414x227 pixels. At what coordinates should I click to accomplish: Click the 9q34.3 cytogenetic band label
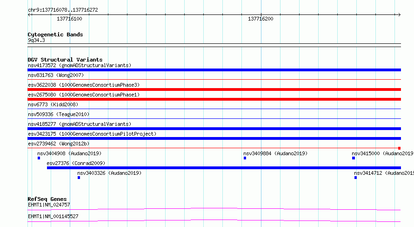click(x=36, y=40)
